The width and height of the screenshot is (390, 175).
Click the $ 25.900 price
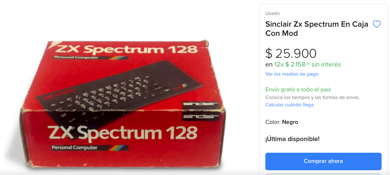point(291,53)
